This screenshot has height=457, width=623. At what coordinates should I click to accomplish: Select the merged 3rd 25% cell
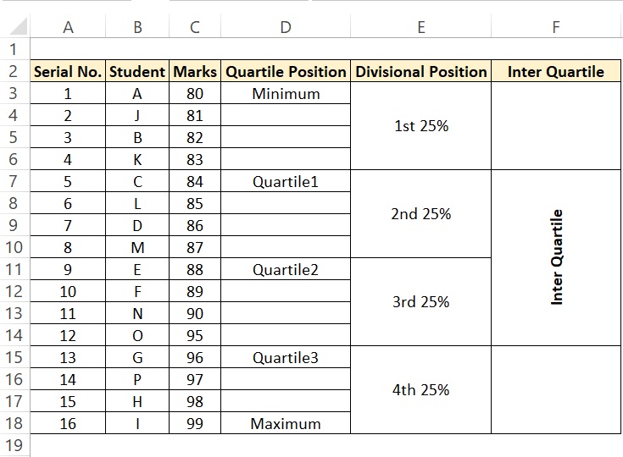click(x=421, y=302)
